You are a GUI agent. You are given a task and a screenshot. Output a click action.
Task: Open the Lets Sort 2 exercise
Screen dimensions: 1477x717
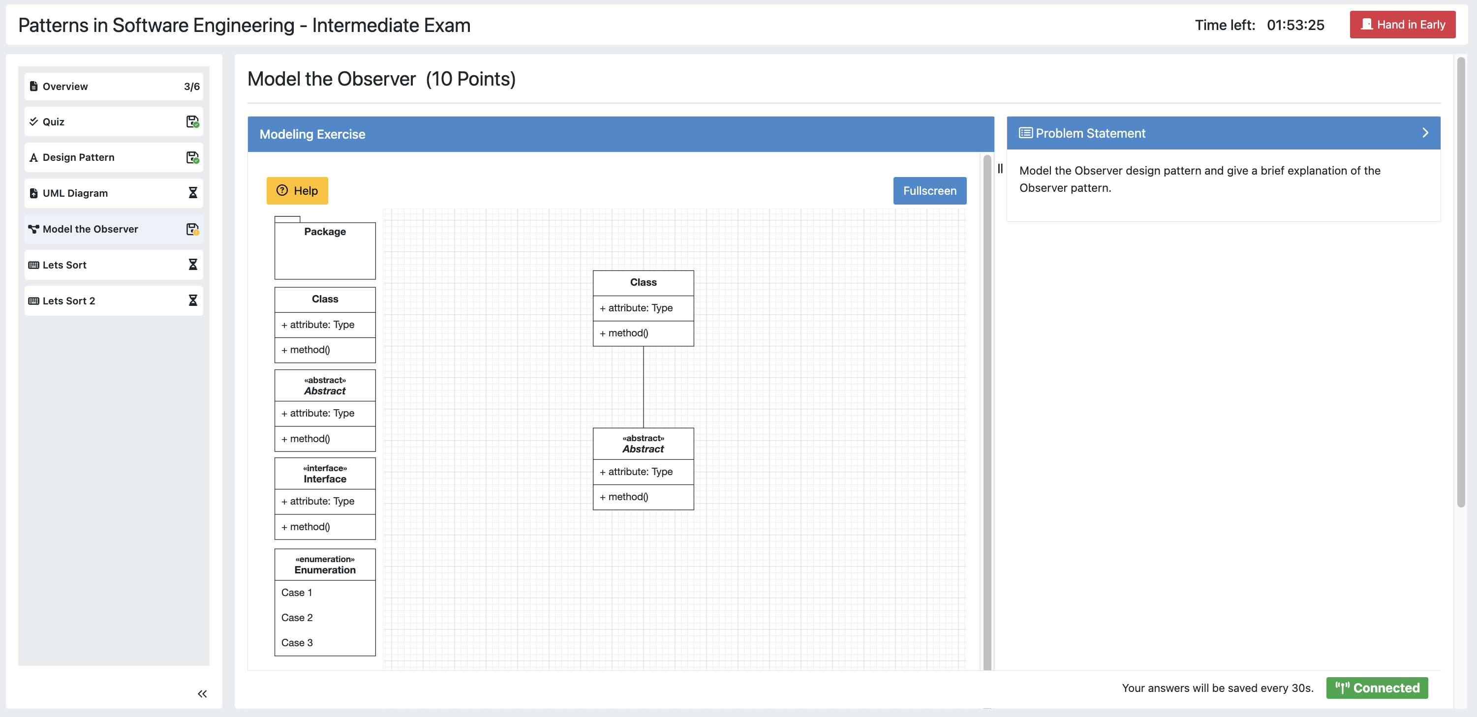pyautogui.click(x=114, y=301)
